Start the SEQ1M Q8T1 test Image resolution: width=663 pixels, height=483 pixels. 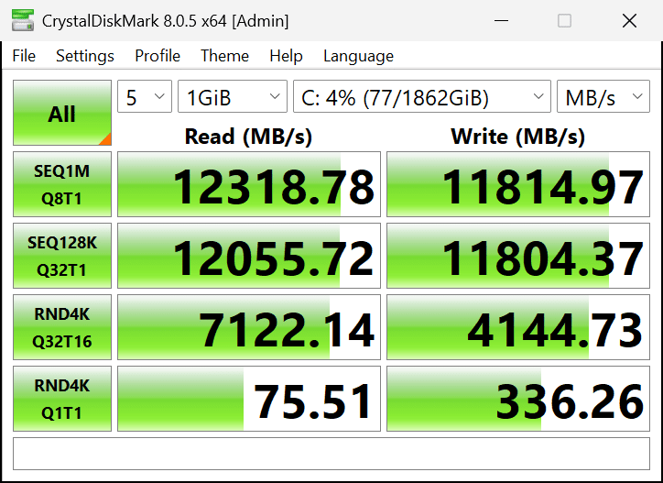click(62, 185)
